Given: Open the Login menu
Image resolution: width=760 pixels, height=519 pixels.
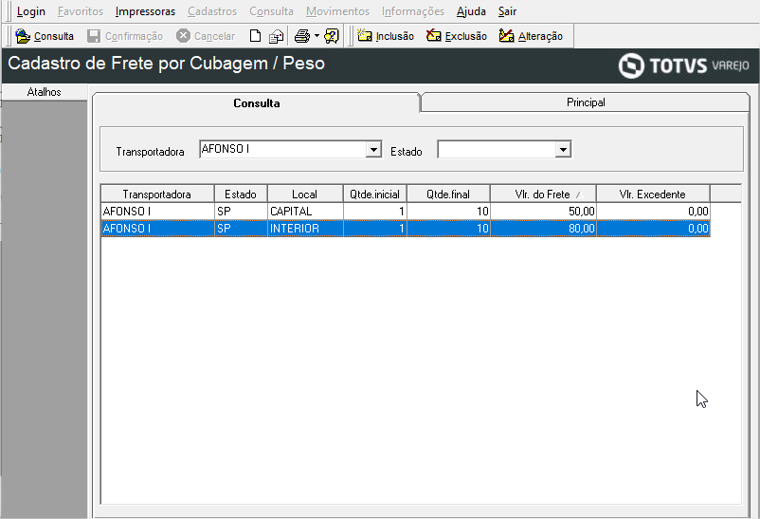Looking at the screenshot, I should point(31,11).
